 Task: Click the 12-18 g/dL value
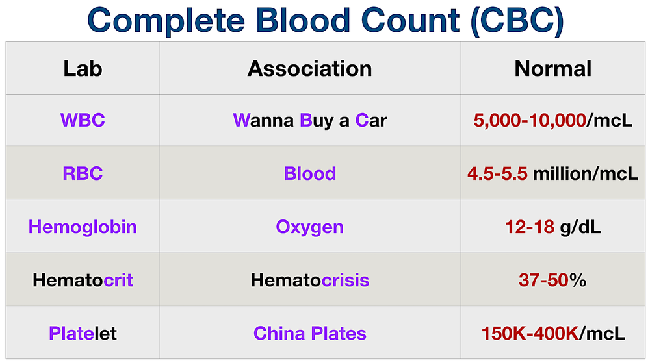coord(552,227)
